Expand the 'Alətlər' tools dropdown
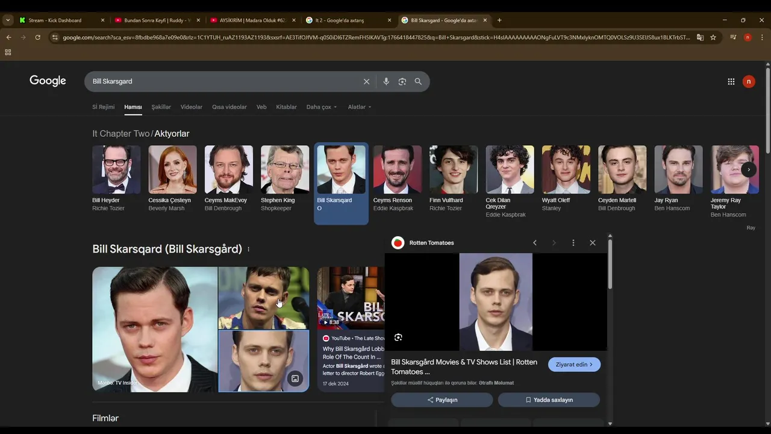Viewport: 771px width, 434px height. click(360, 107)
